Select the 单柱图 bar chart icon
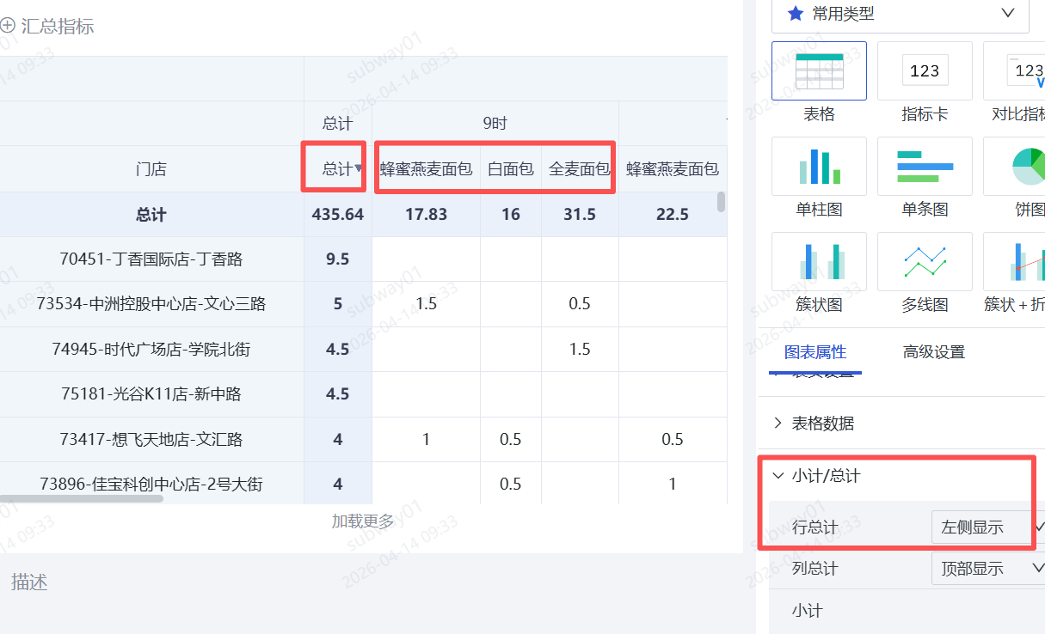 (x=819, y=167)
